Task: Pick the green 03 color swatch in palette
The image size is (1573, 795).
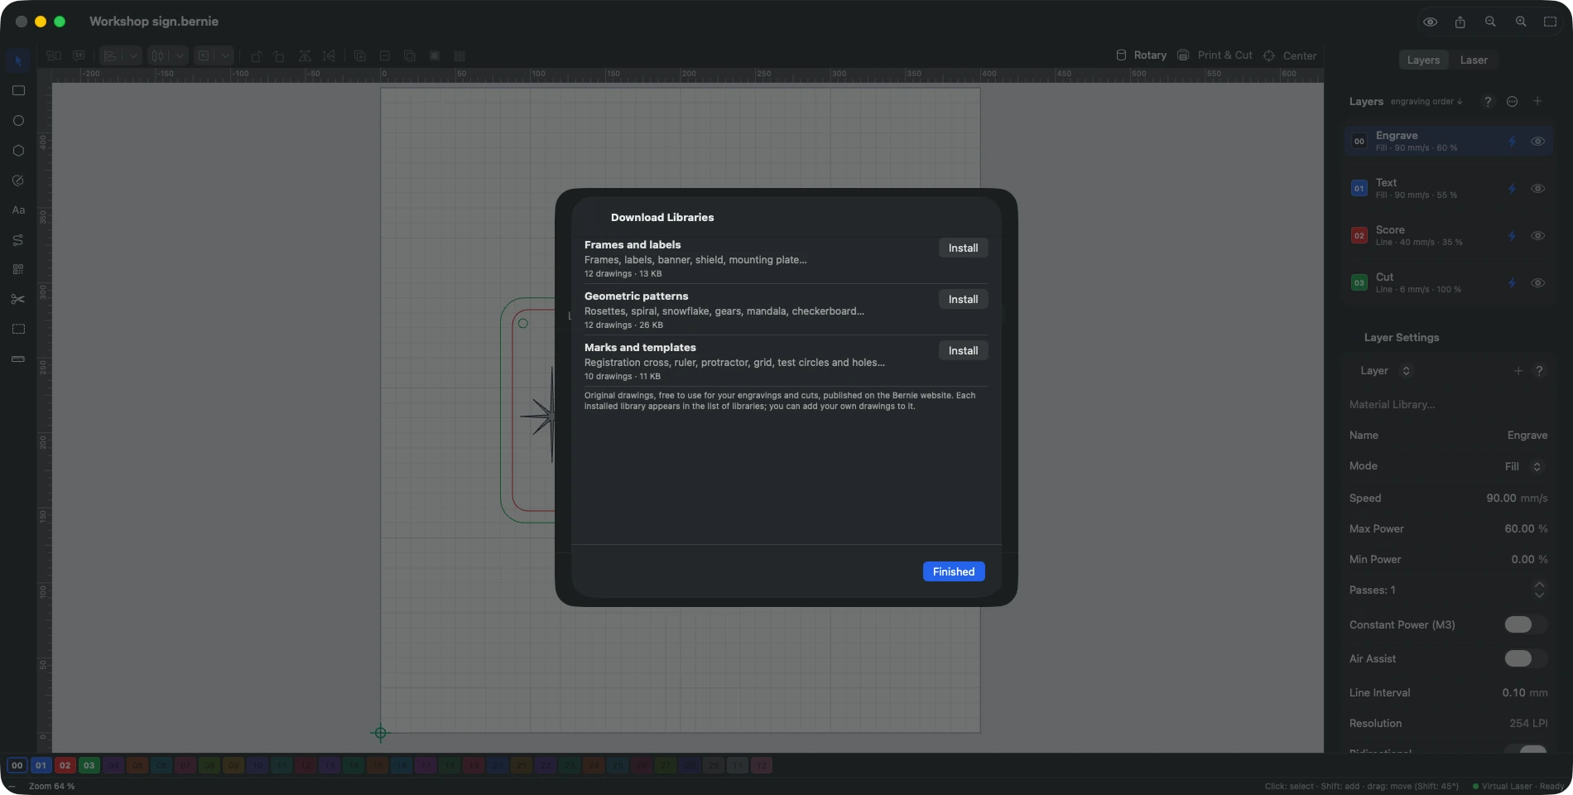Action: [89, 765]
